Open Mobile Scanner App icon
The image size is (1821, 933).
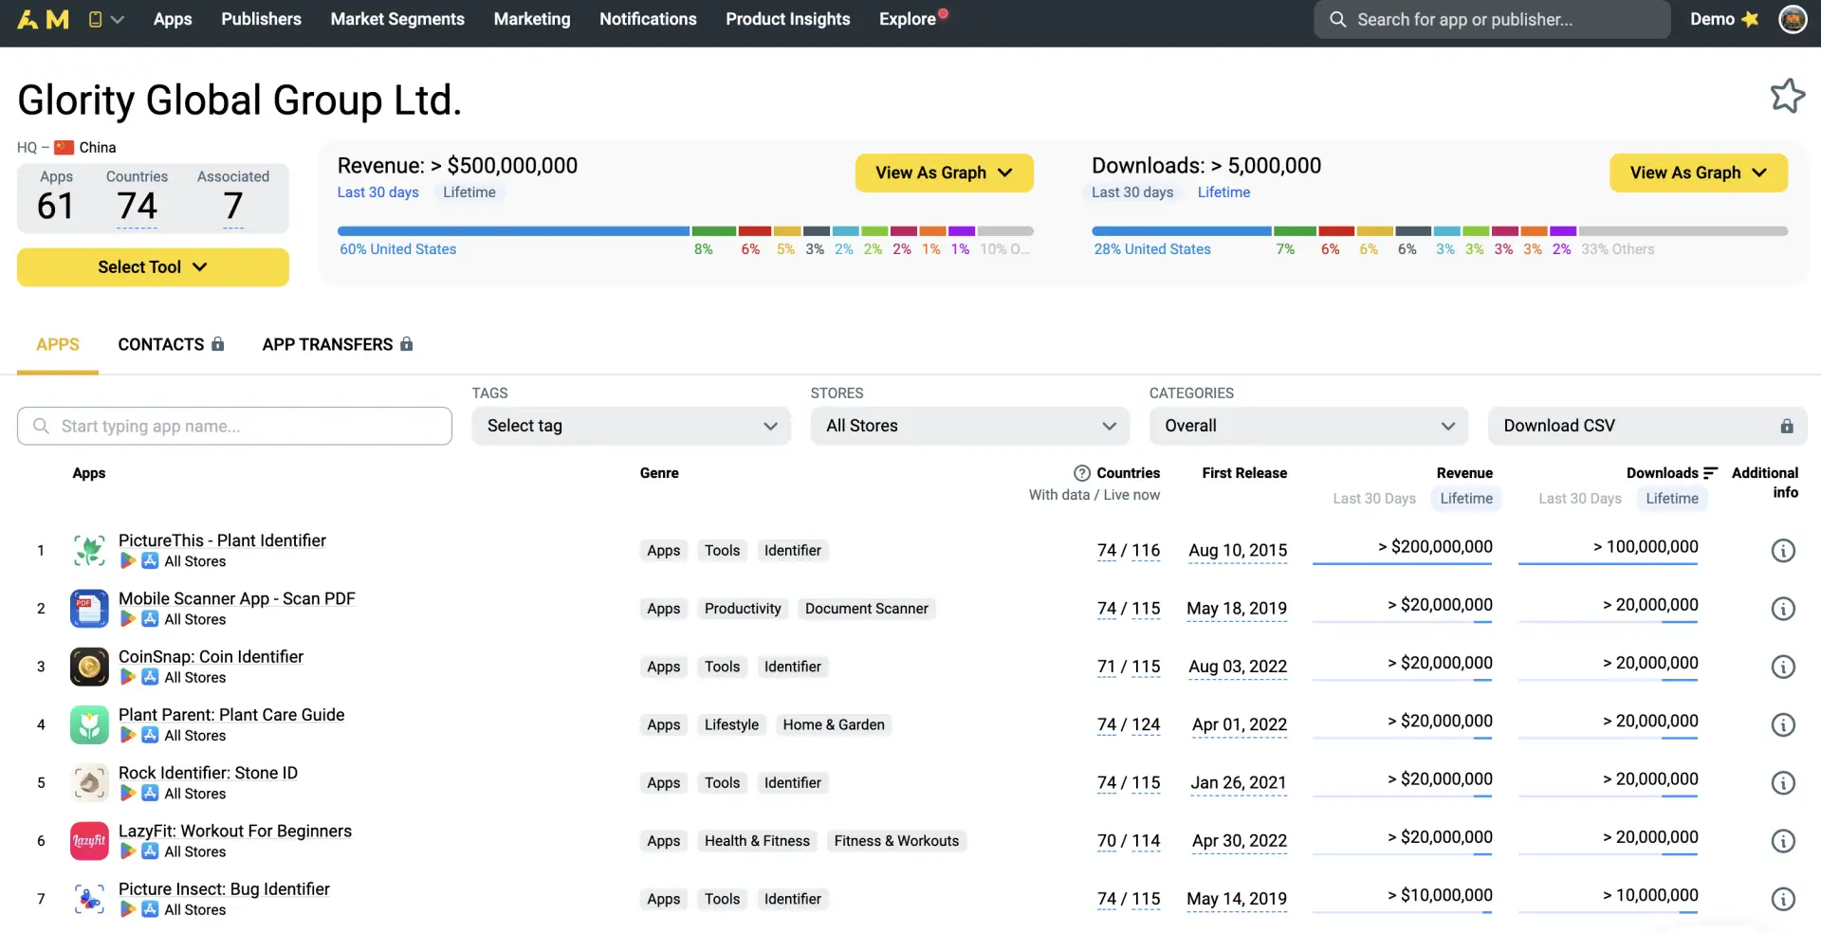click(89, 609)
